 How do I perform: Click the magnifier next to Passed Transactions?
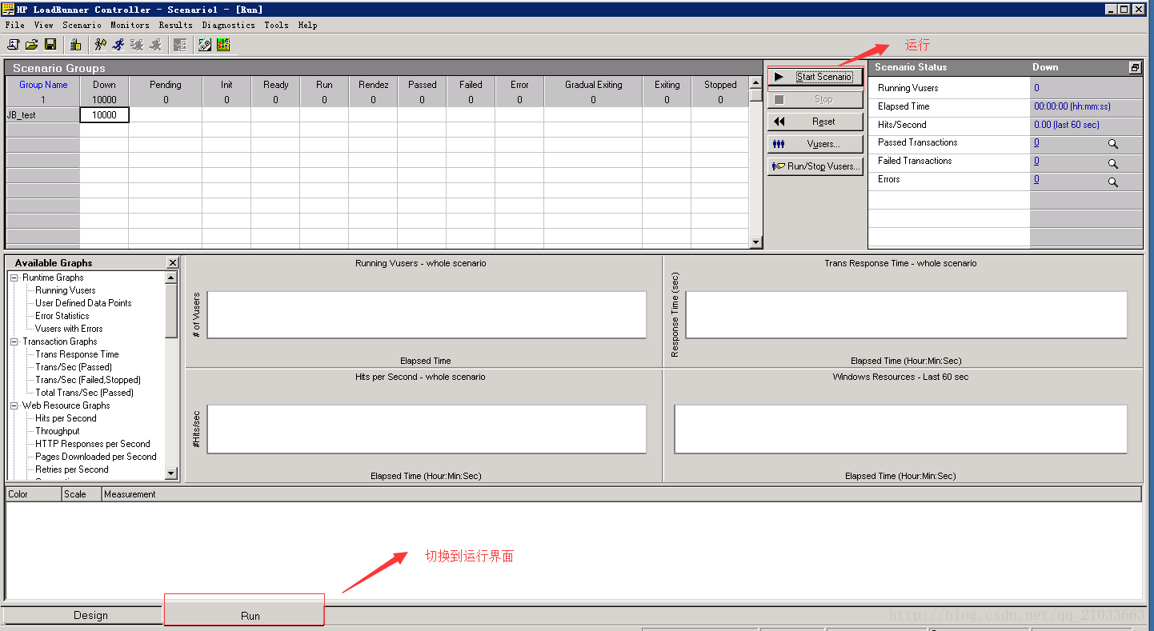1112,144
